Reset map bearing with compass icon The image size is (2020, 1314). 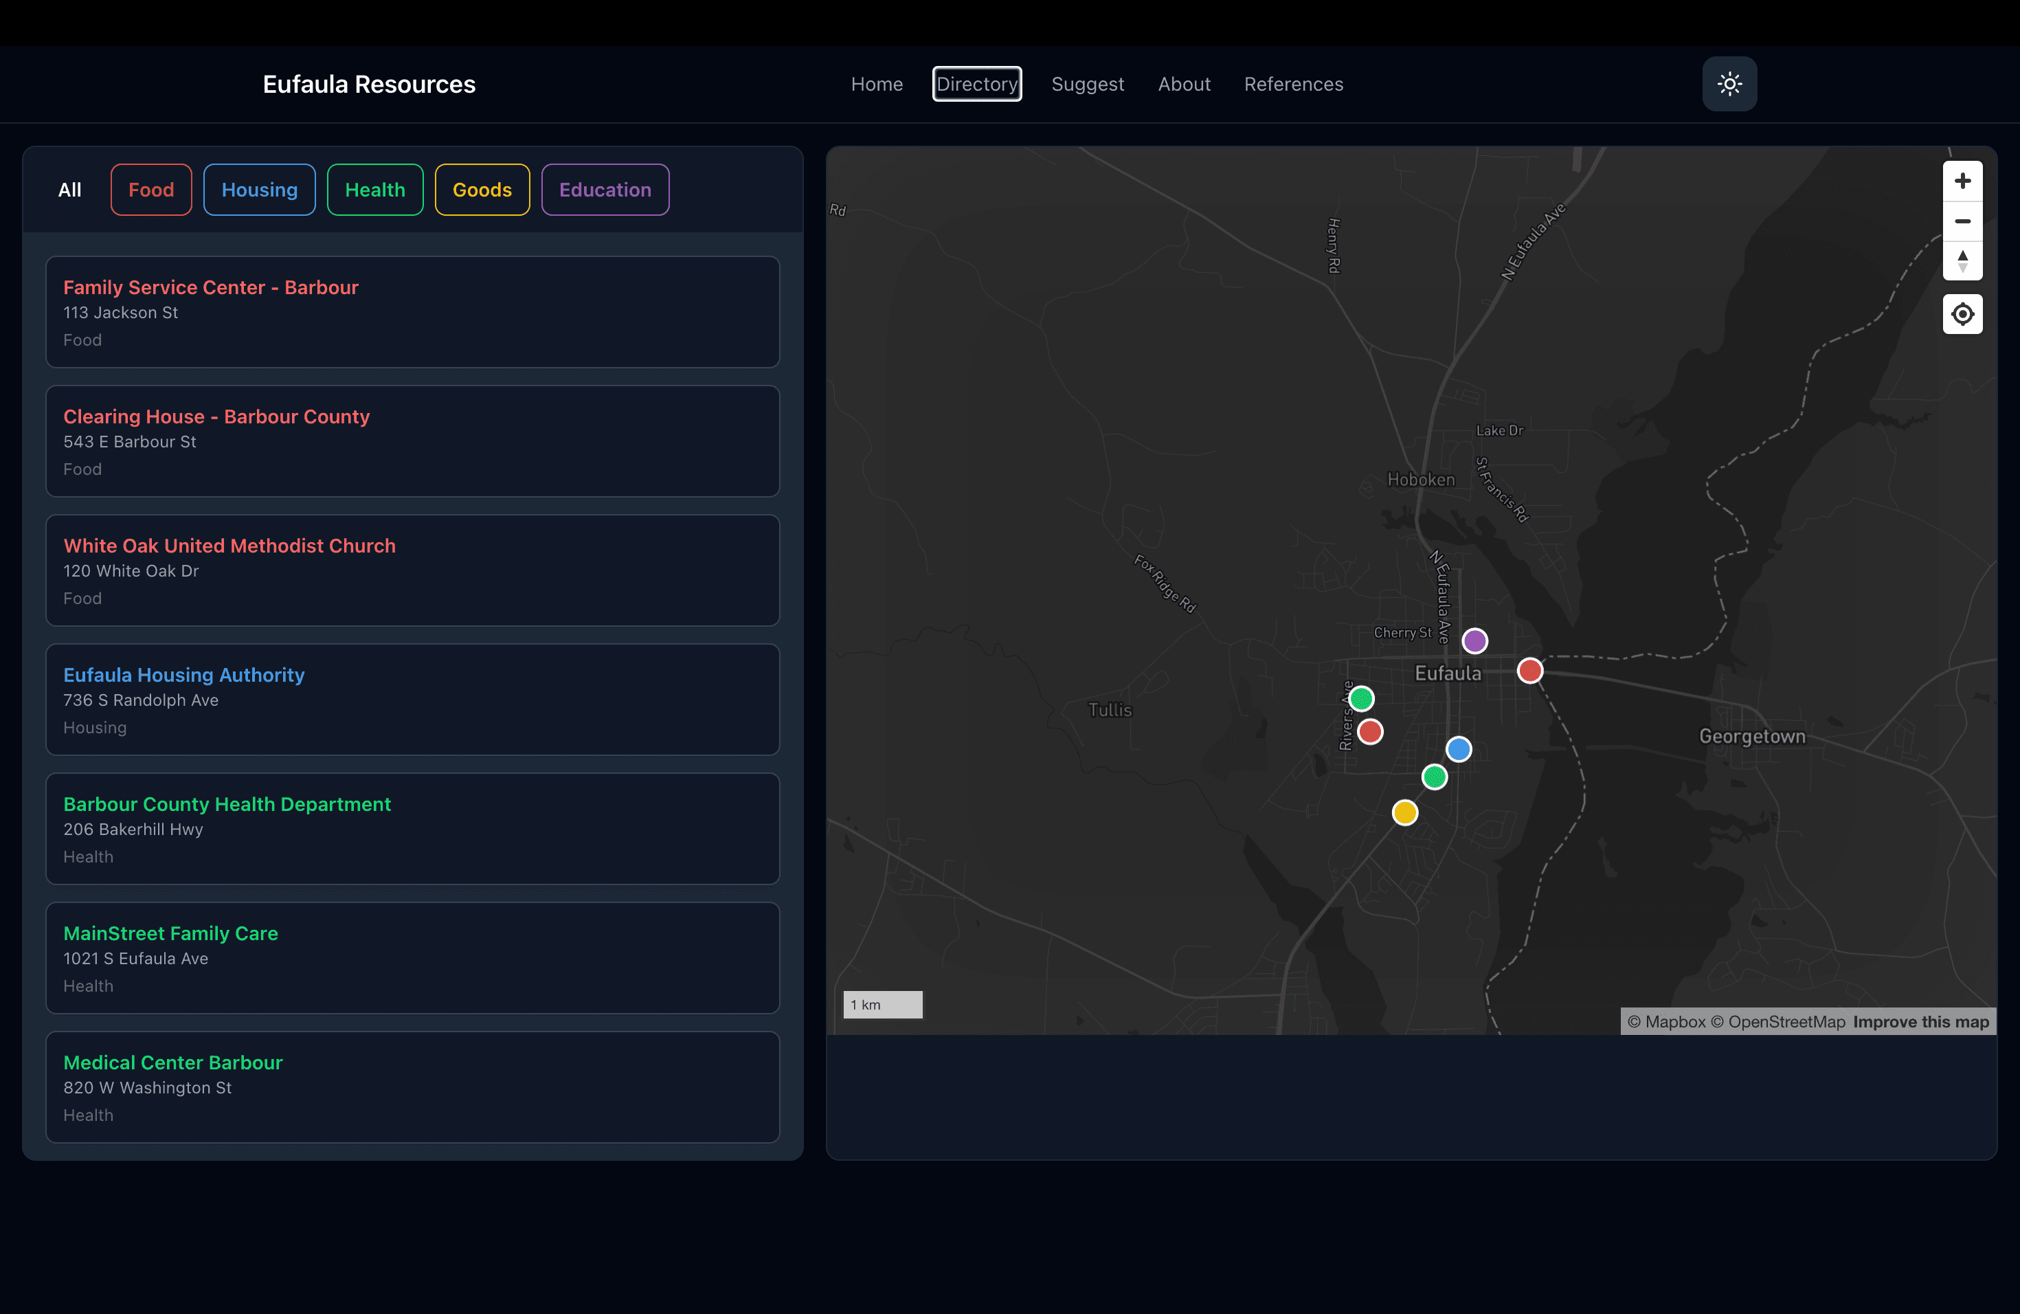pyautogui.click(x=1962, y=260)
